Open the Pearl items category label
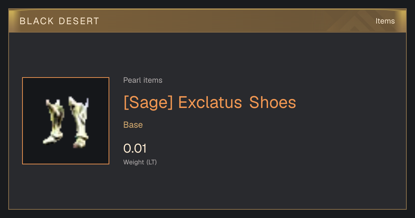This screenshot has height=218, width=415. [143, 80]
